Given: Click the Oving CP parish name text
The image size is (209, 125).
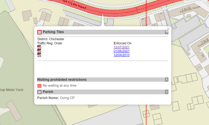Looking at the screenshot, I should tap(67, 98).
